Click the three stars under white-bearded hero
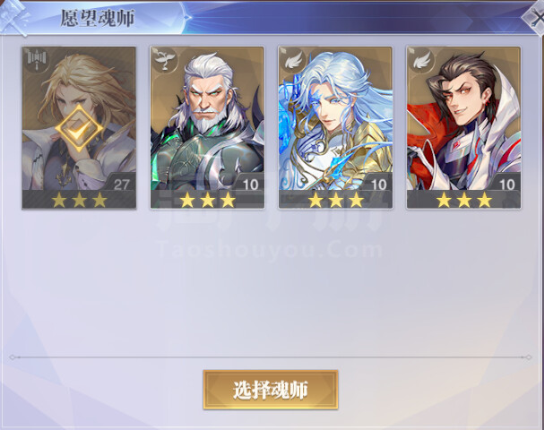Viewport: 544px width, 430px height. (207, 200)
